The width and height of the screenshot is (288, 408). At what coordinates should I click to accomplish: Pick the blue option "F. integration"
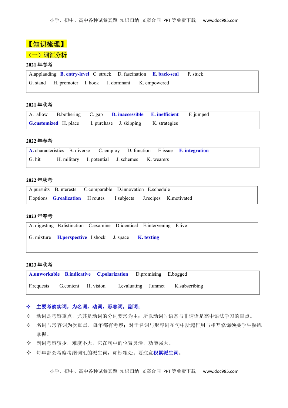tap(194, 151)
